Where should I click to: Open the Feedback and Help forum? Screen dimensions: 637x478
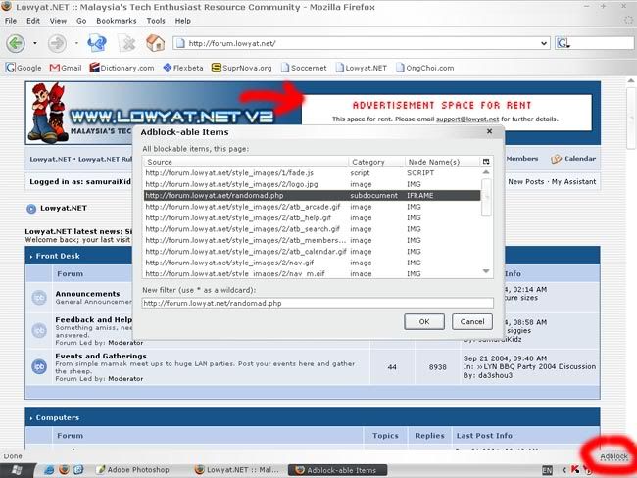[94, 319]
